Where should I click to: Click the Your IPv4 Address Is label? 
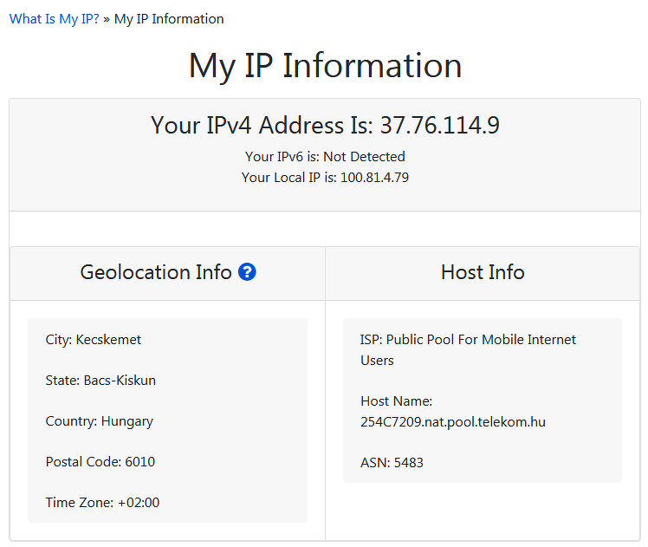[262, 125]
